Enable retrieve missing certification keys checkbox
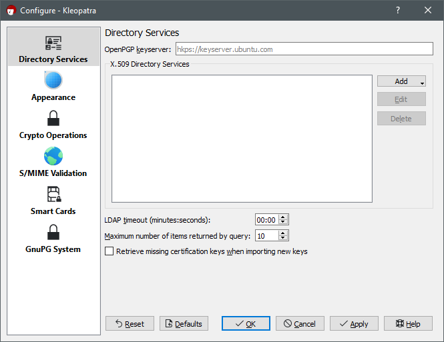The width and height of the screenshot is (444, 342). coord(109,251)
